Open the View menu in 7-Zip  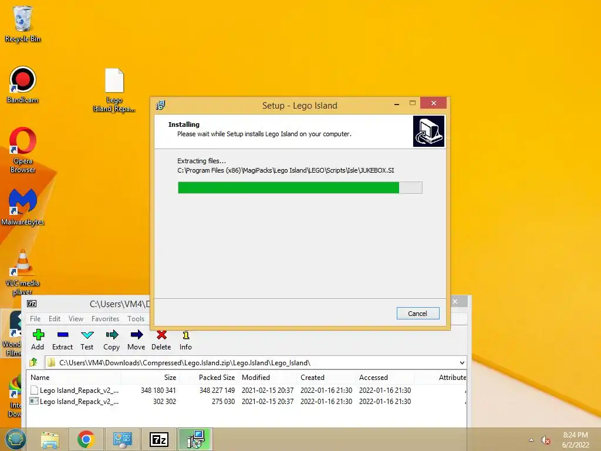pyautogui.click(x=76, y=319)
